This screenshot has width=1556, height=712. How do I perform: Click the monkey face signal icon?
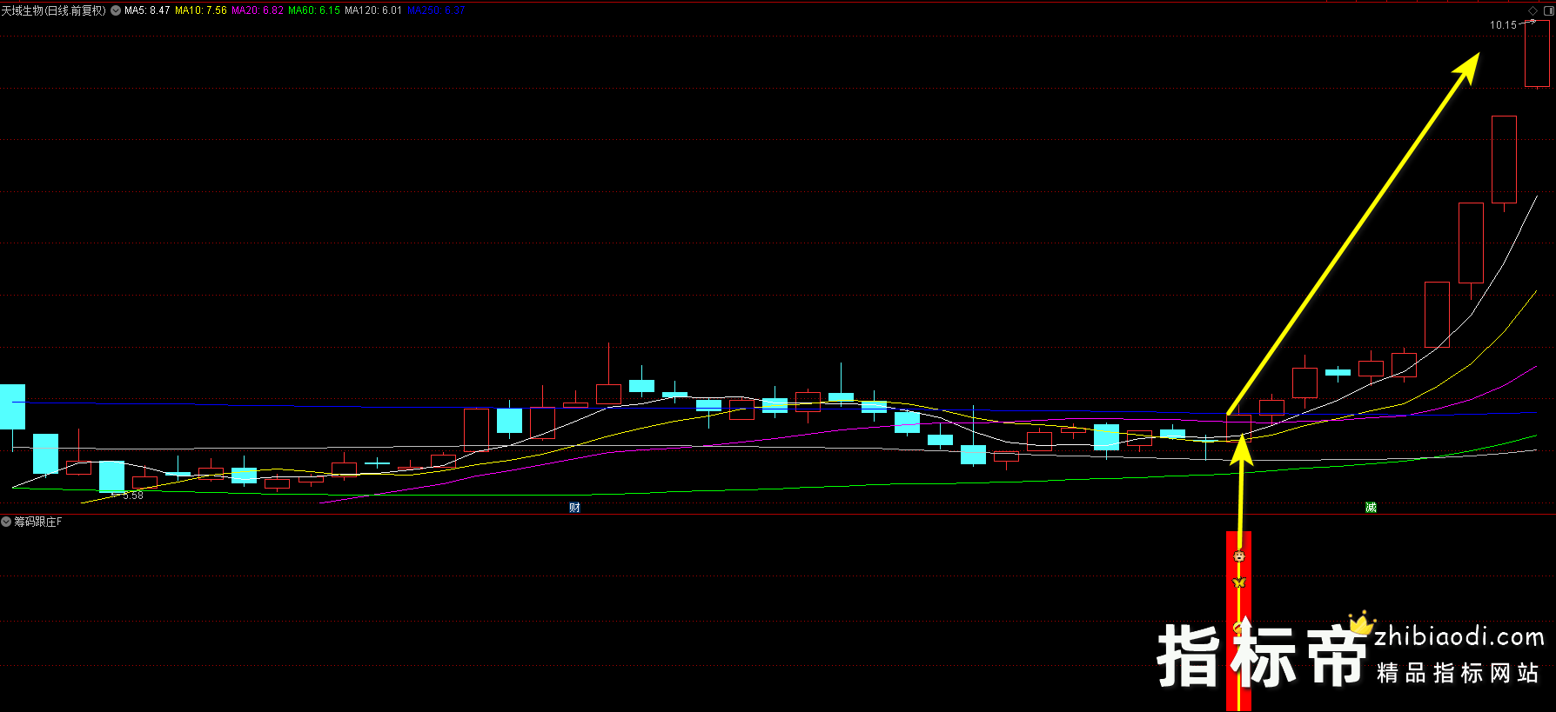(x=1239, y=556)
